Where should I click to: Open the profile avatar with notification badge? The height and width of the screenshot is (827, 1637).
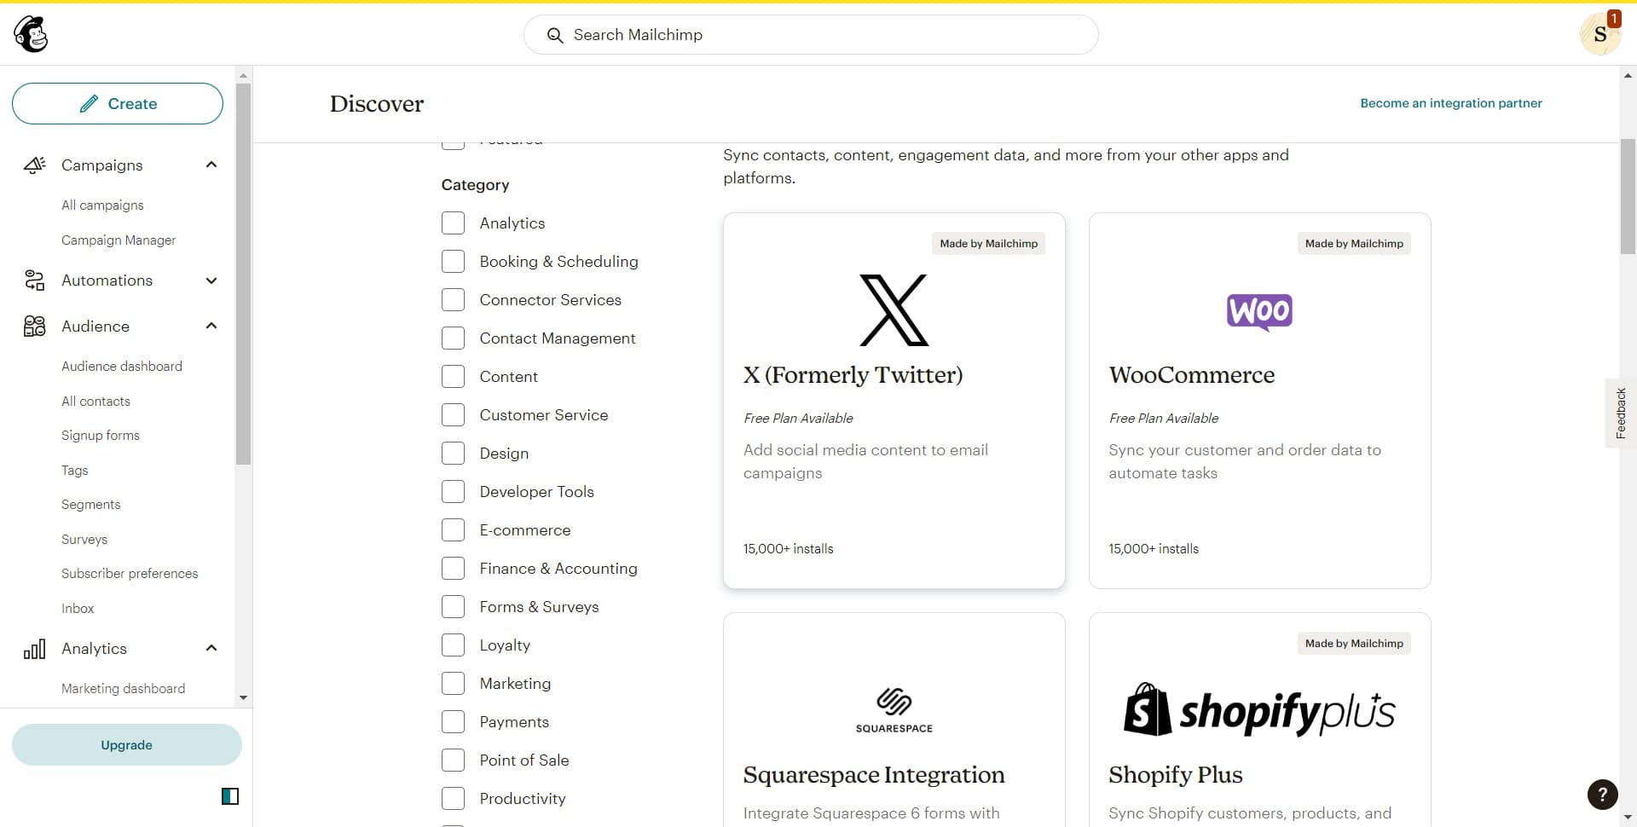[x=1600, y=35]
